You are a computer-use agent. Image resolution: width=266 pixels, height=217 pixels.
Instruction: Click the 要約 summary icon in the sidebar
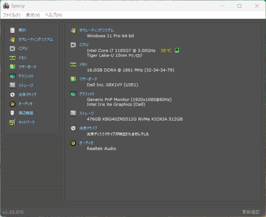tap(12, 30)
